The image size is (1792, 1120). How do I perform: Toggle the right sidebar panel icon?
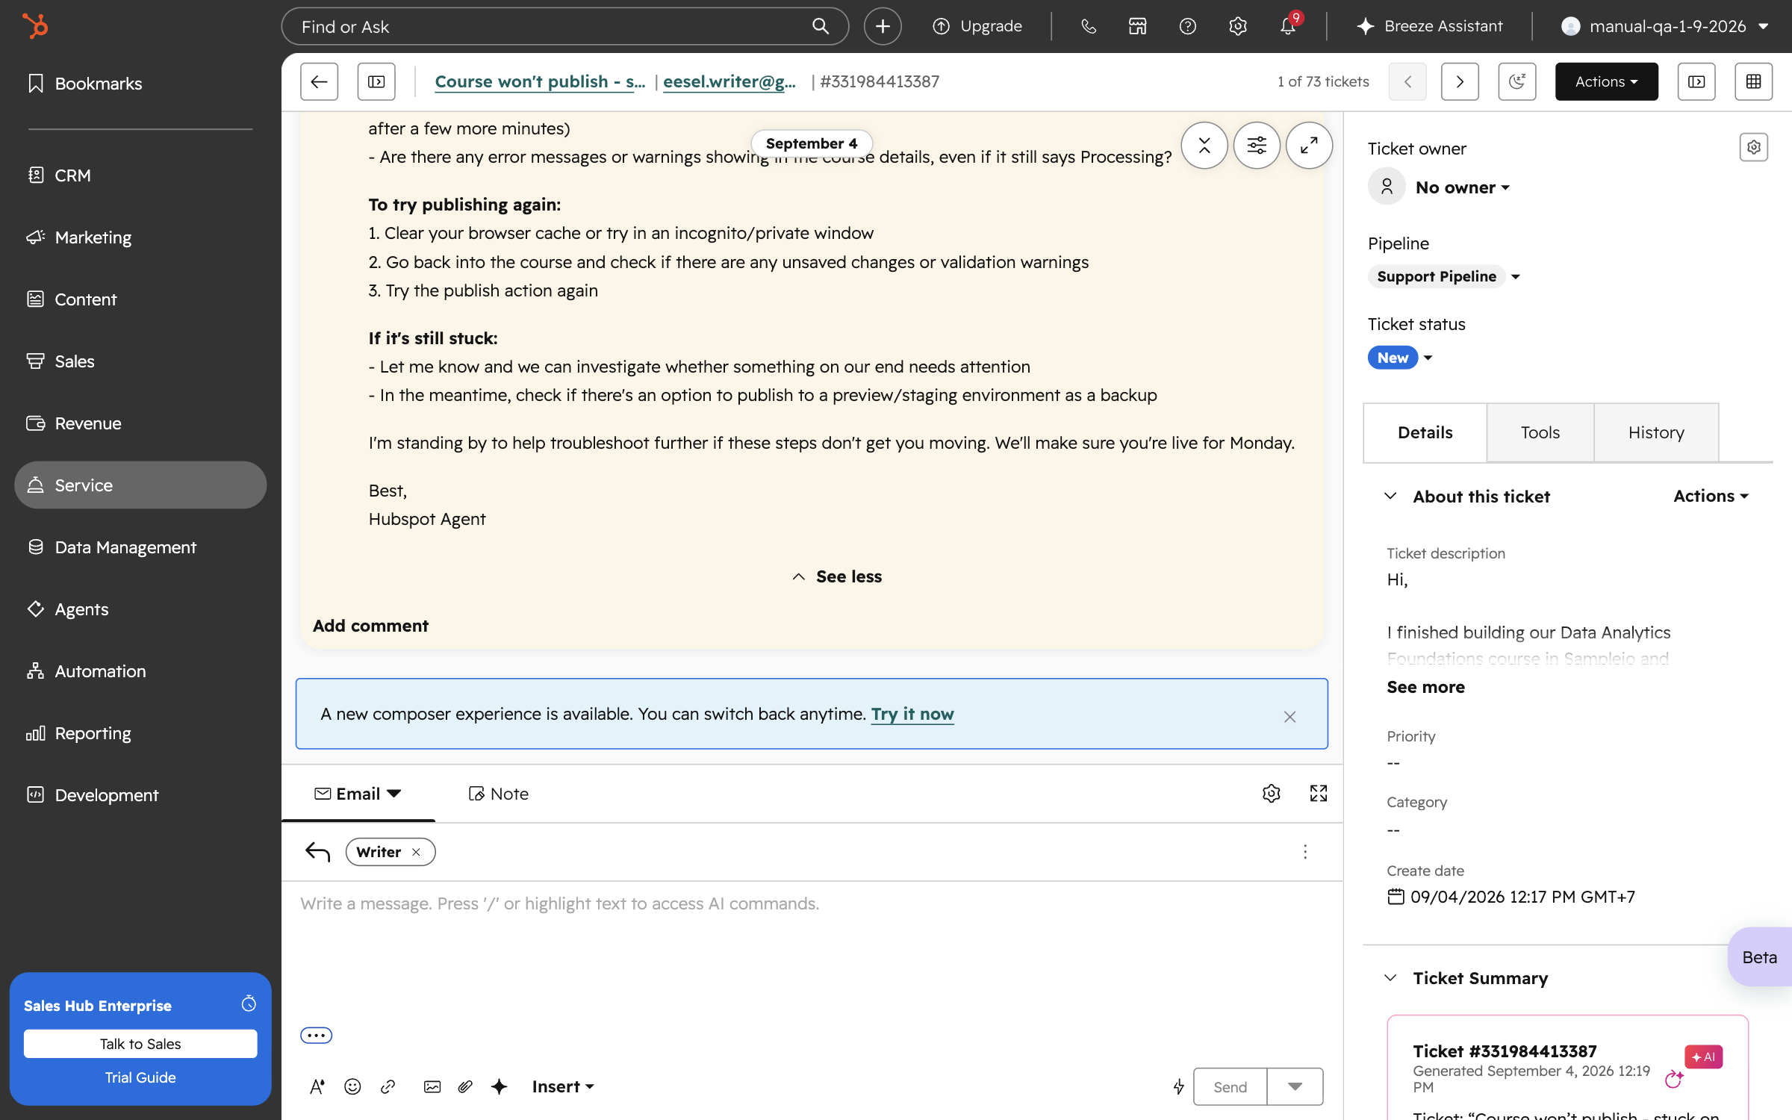coord(1696,81)
